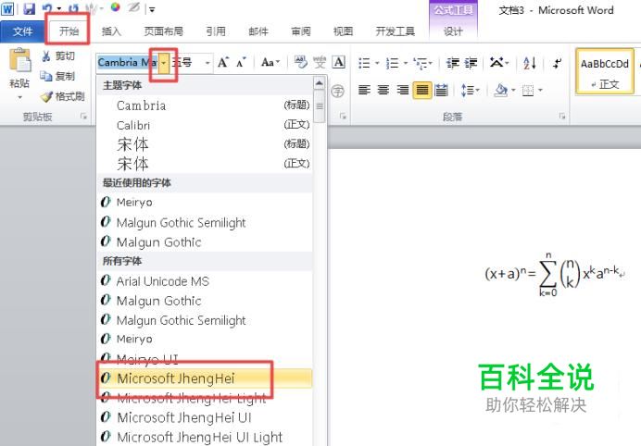Click the Phonetic Guide (文 with pinyin) icon

(x=320, y=63)
